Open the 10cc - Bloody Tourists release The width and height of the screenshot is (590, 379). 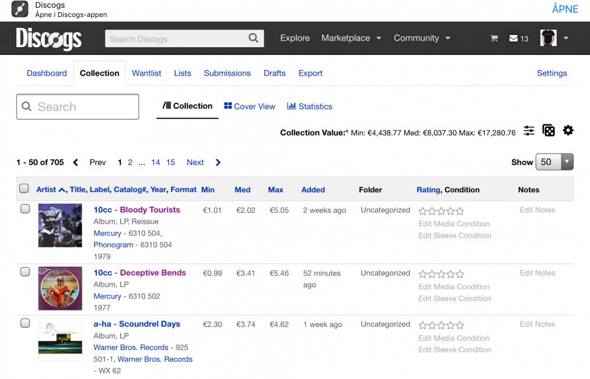pos(149,210)
